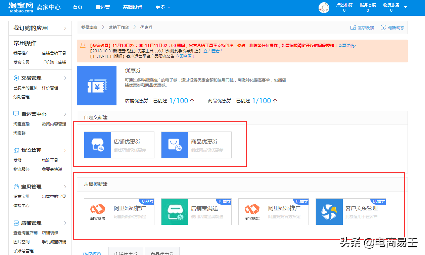Open 我要寄快递 in sidebar
Screen dimensions: 425x255
point(52,169)
